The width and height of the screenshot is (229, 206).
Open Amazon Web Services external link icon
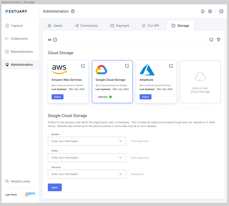83,65
